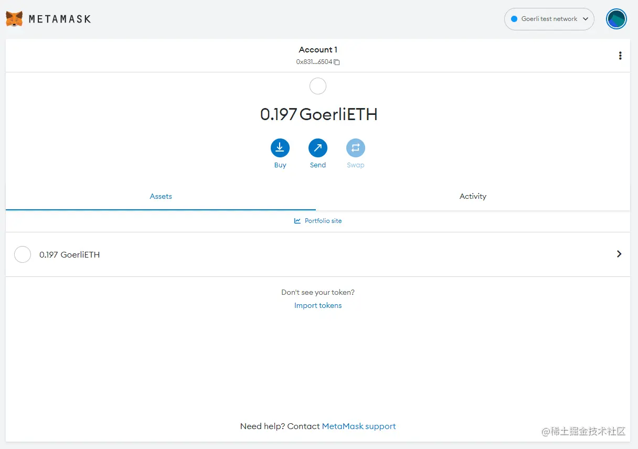Screen dimensions: 638x449
Task: Click the token circle above the balance
Action: 318,86
